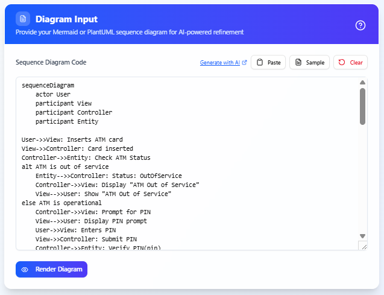384x295 pixels.
Task: Click the "Sequence Diagram Code" field label
Action: coord(51,62)
